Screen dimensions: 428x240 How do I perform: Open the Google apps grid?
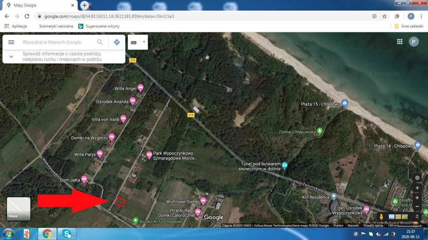(400, 41)
